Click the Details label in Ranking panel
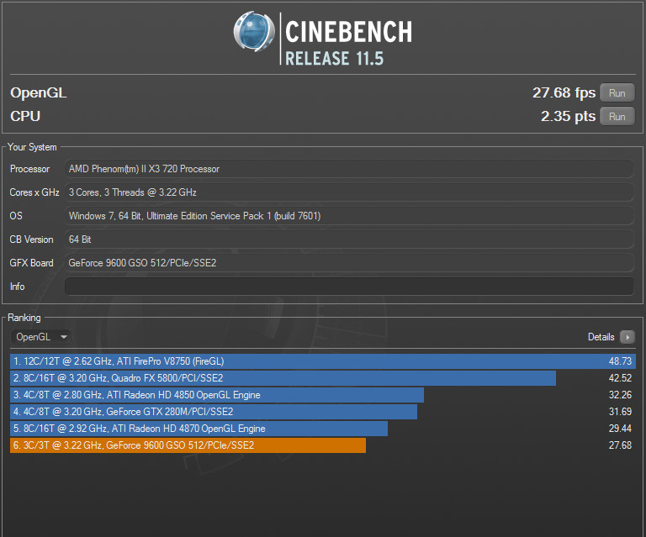The image size is (646, 537). pyautogui.click(x=601, y=337)
